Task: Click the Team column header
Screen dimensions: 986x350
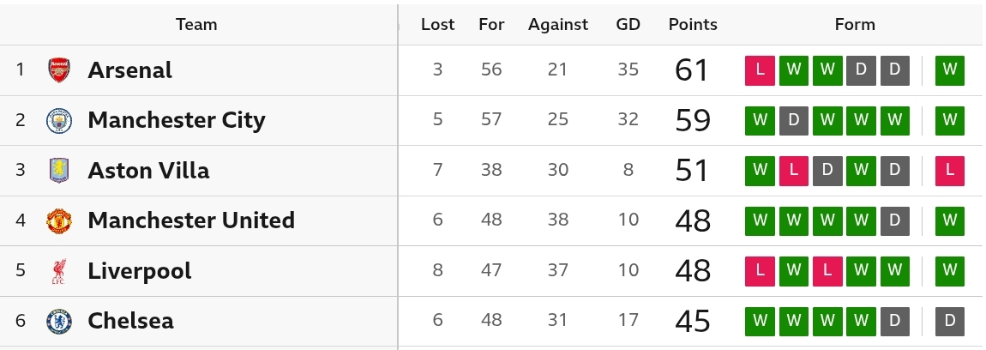Action: [x=196, y=24]
